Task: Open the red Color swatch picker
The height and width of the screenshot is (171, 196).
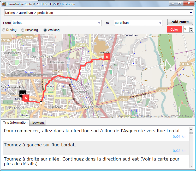Action: [x=174, y=29]
